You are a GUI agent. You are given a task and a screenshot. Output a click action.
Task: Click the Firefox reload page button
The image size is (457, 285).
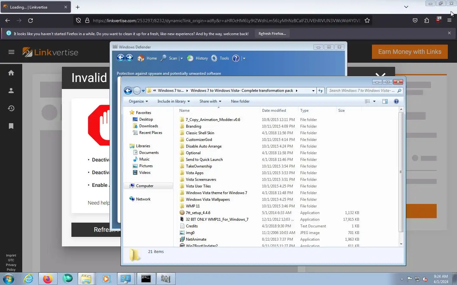30,21
